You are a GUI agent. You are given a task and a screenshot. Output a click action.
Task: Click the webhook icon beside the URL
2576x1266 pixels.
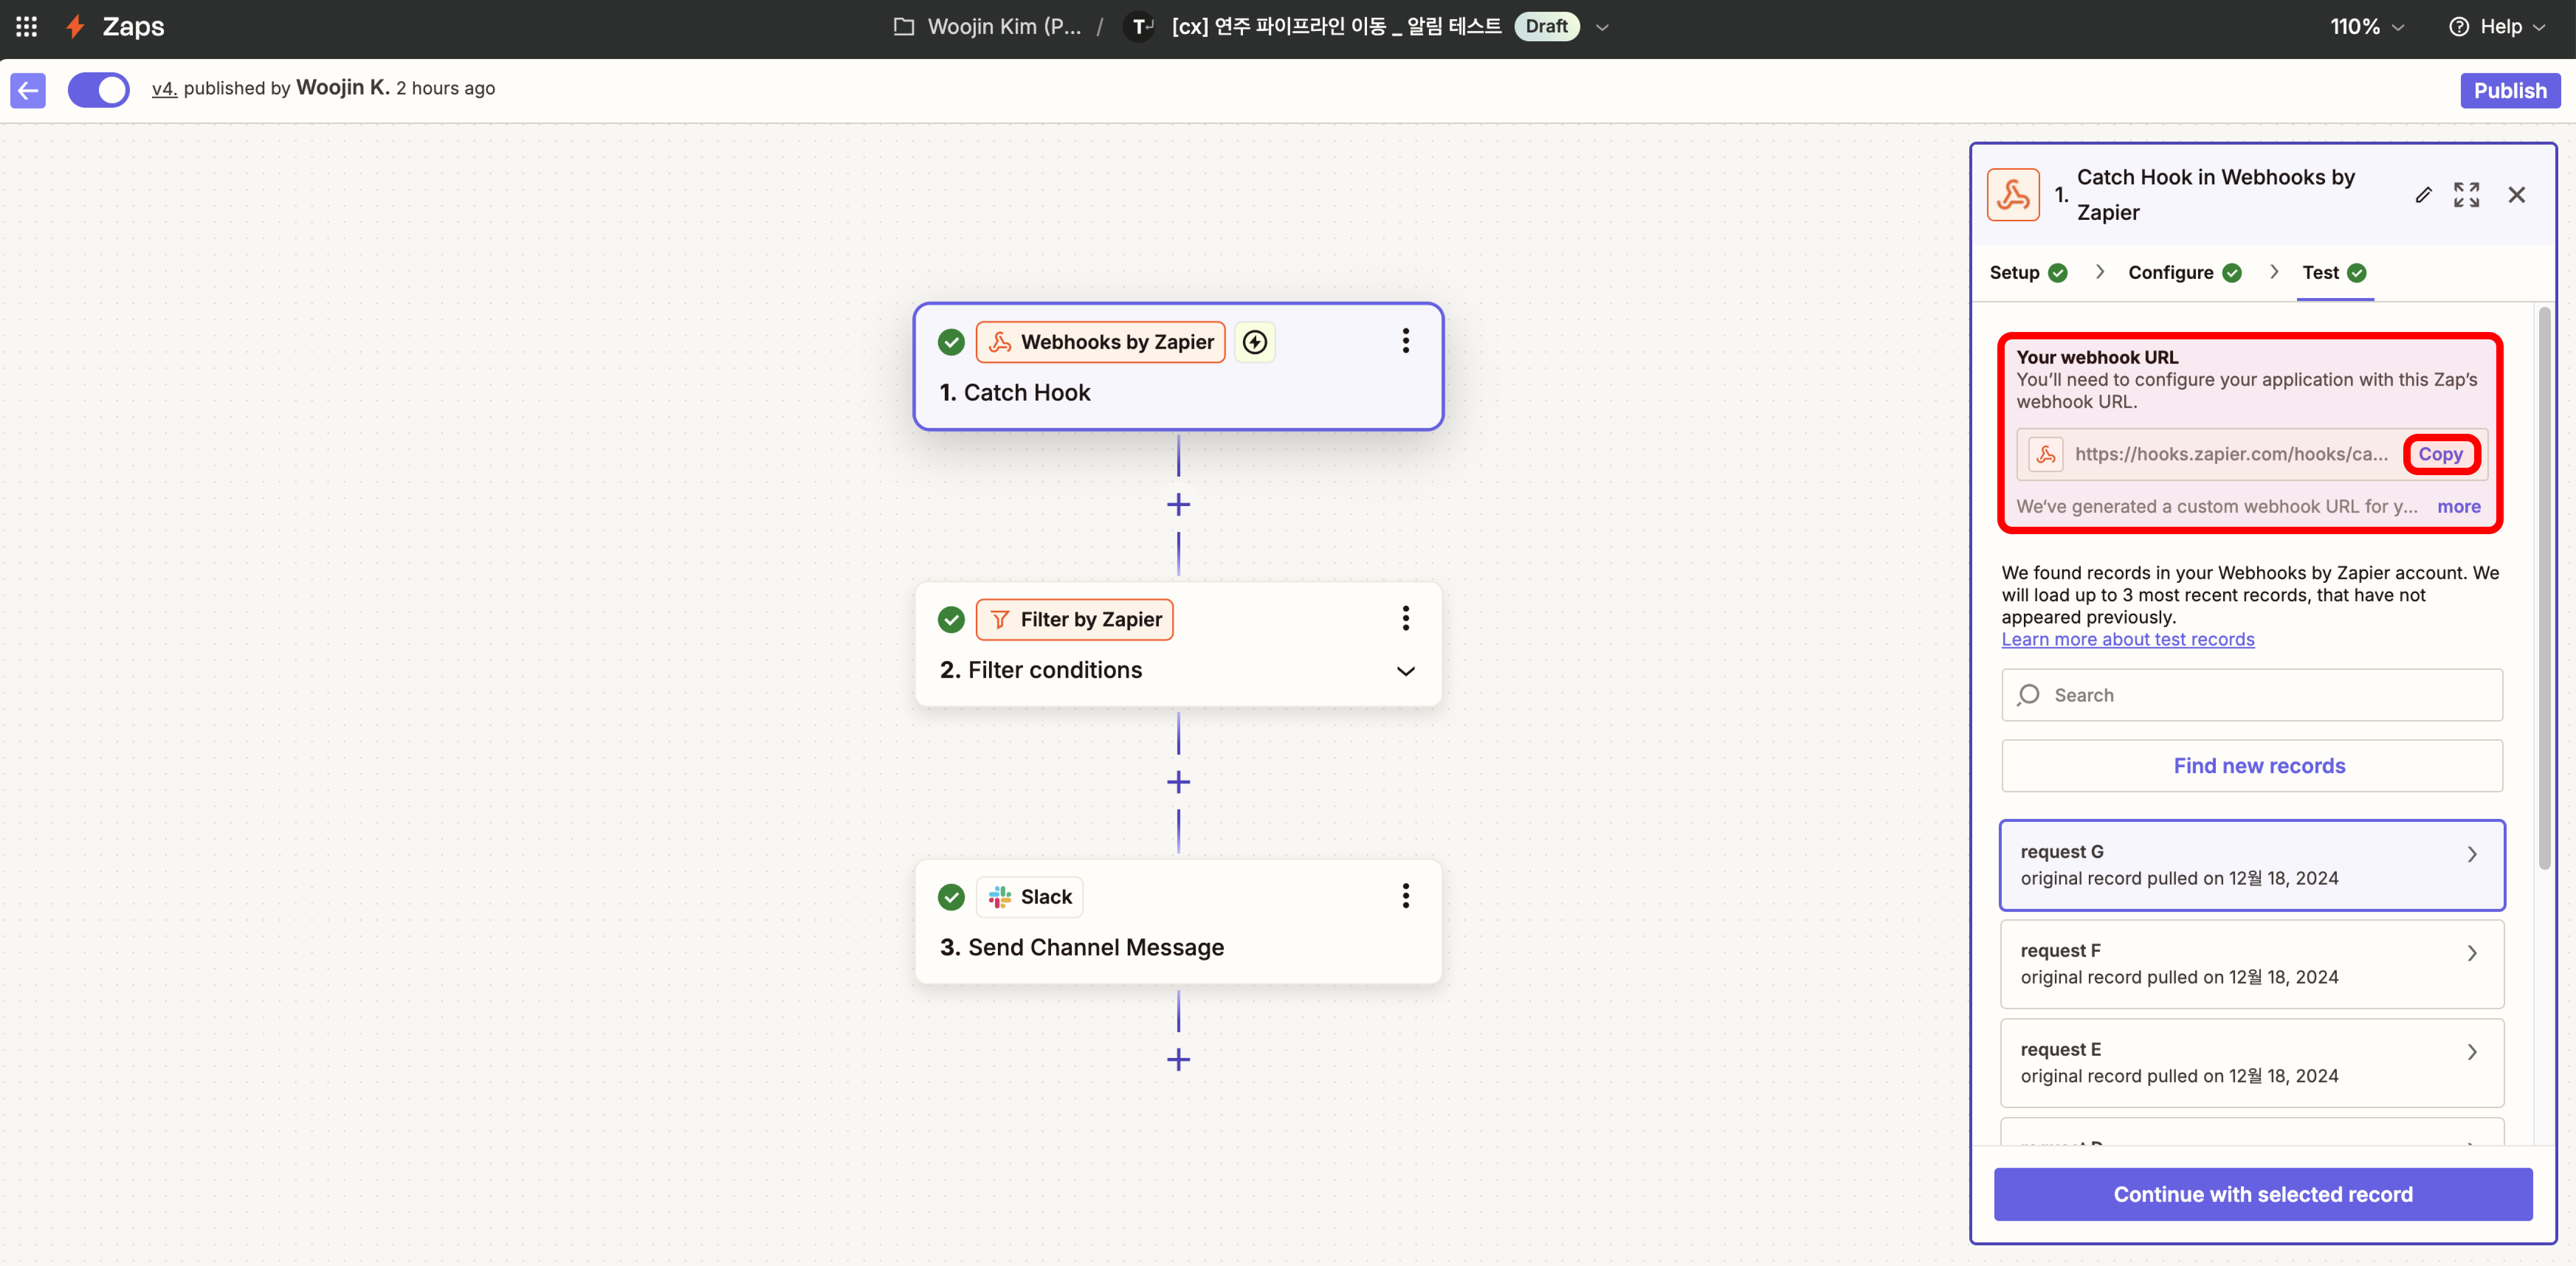[x=2046, y=454]
